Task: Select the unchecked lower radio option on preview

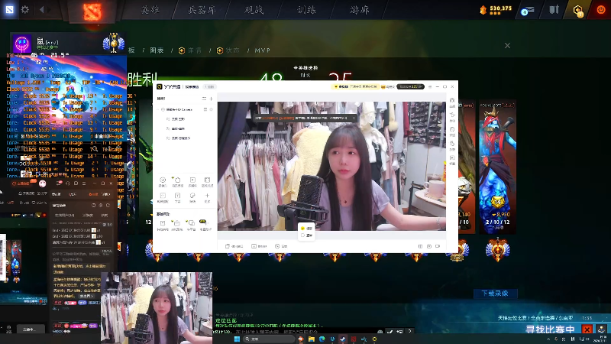Action: click(307, 235)
